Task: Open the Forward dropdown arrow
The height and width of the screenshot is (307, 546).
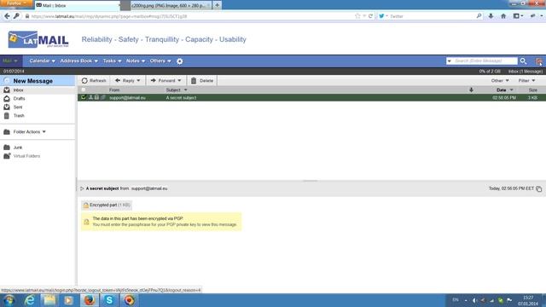Action: 180,81
